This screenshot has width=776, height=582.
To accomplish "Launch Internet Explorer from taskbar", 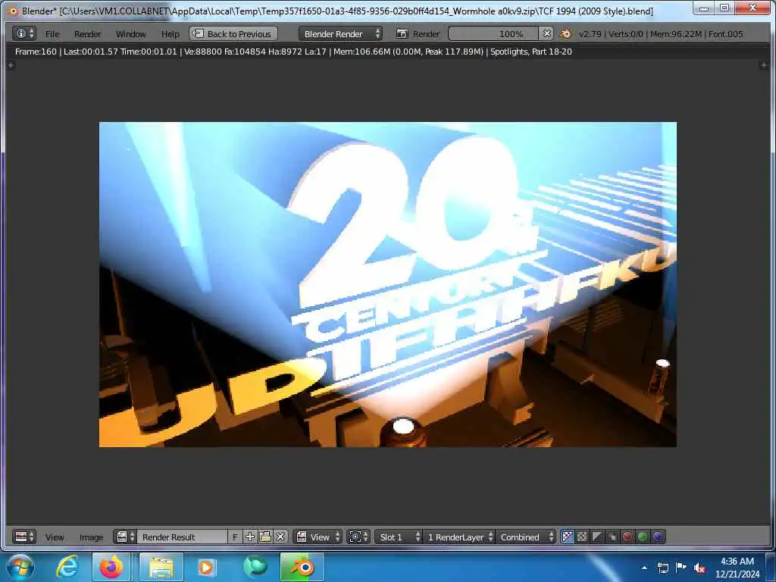I will pos(67,567).
